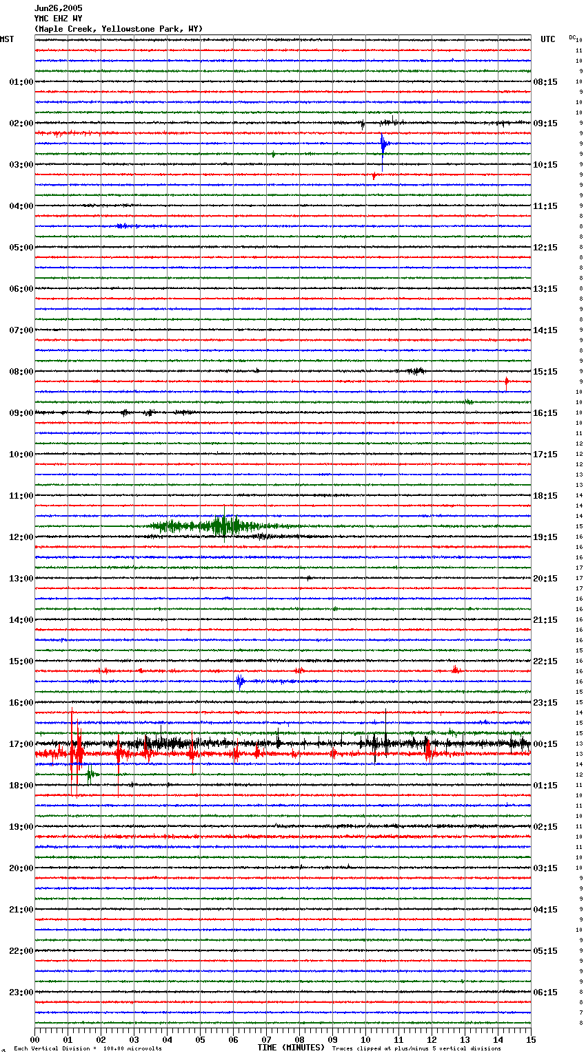Image resolution: width=586 pixels, height=1058 pixels.
Task: Select the 09:00 MST hour label
Action: pyautogui.click(x=21, y=413)
